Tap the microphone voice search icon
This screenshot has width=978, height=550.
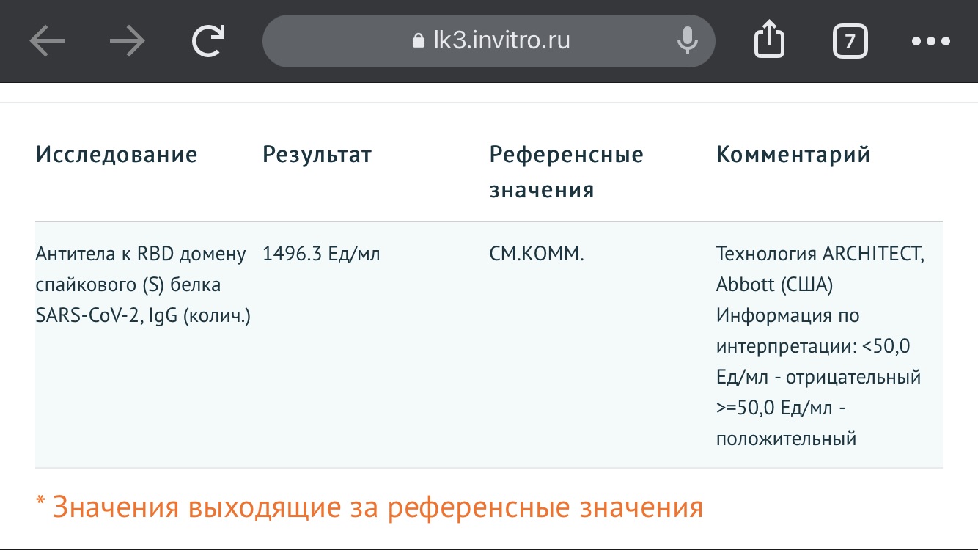pos(687,40)
